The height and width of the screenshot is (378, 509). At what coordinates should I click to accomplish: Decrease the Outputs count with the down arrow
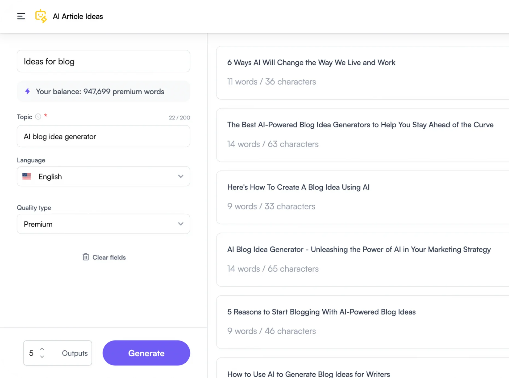42,357
